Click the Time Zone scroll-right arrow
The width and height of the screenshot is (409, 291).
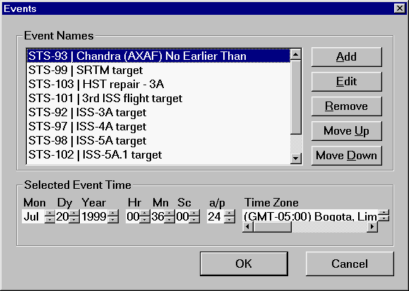click(x=372, y=227)
